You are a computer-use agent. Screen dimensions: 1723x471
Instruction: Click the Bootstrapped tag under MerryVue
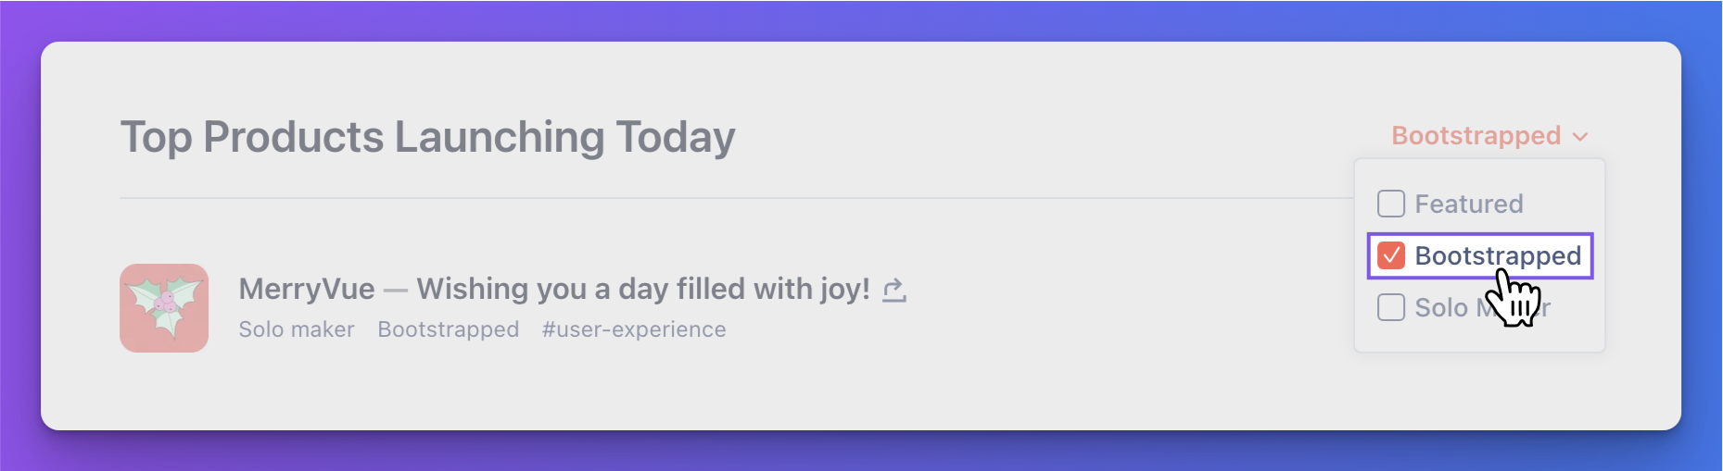pos(449,329)
